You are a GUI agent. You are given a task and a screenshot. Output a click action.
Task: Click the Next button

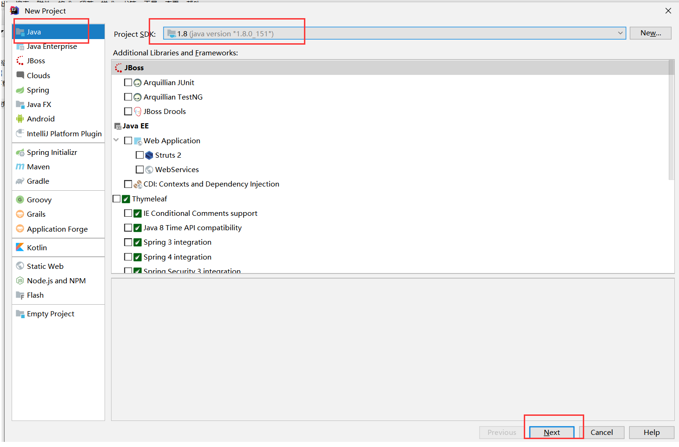552,433
